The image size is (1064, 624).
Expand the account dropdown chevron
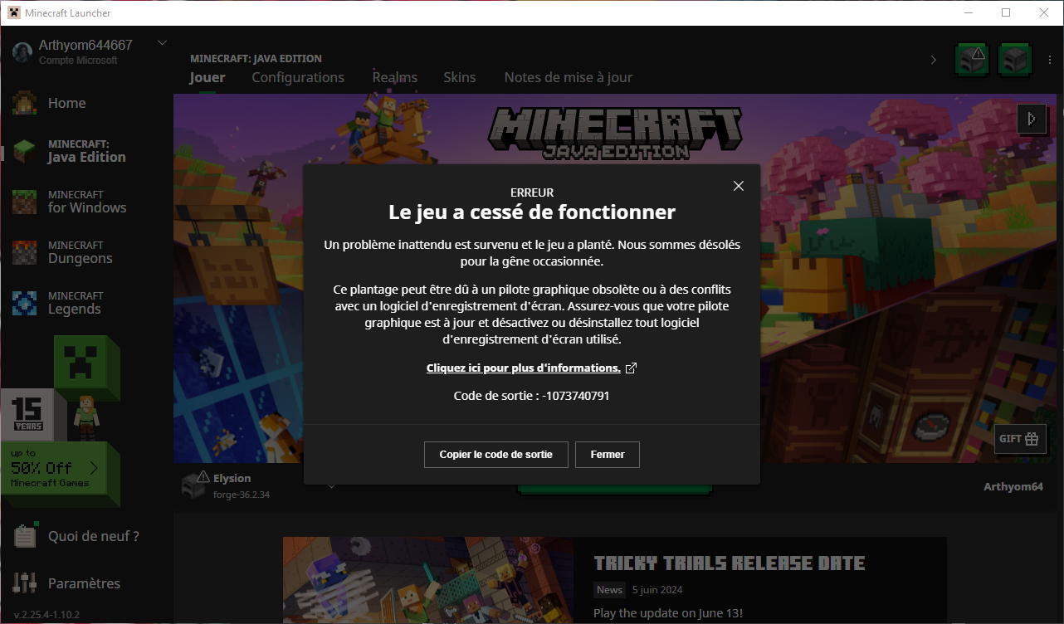[162, 43]
